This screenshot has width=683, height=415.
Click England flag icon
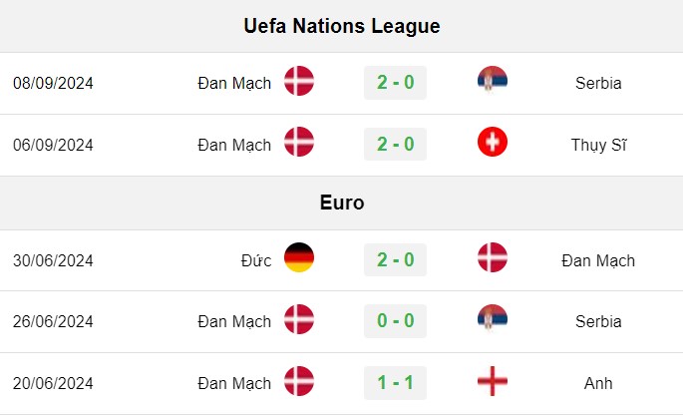493,381
